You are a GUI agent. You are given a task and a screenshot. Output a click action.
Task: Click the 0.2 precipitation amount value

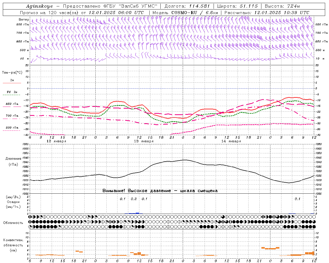134,199
